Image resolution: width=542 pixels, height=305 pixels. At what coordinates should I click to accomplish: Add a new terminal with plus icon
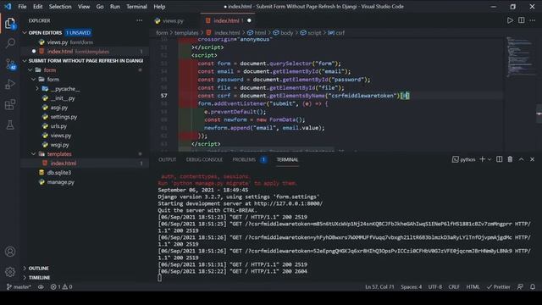(x=482, y=159)
